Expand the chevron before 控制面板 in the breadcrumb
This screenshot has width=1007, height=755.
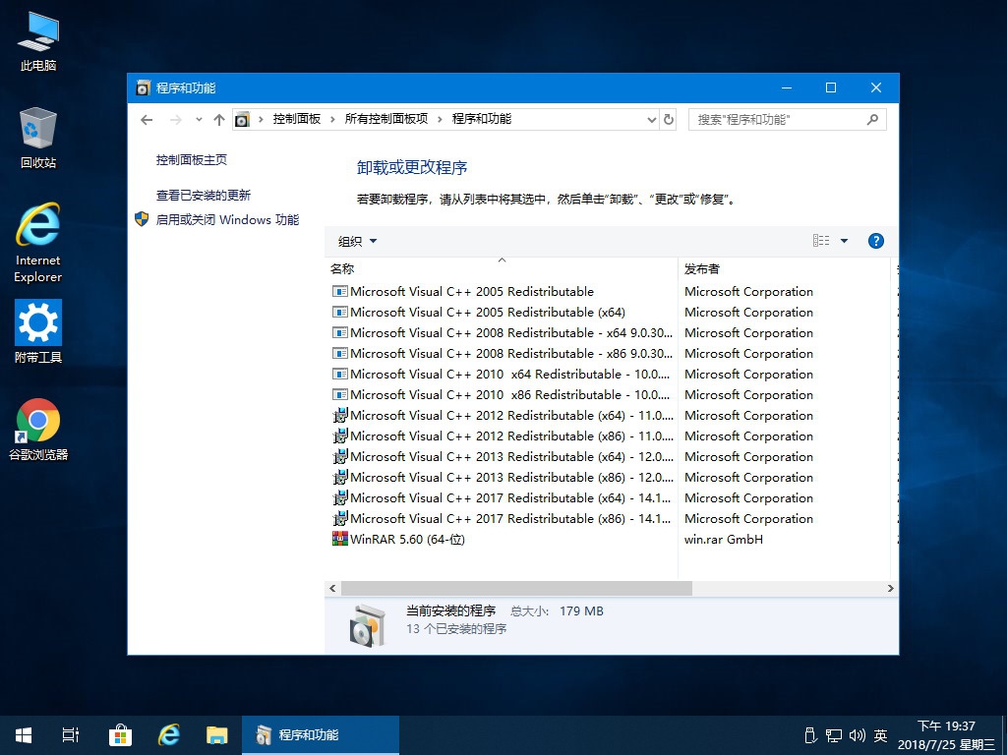click(x=261, y=119)
